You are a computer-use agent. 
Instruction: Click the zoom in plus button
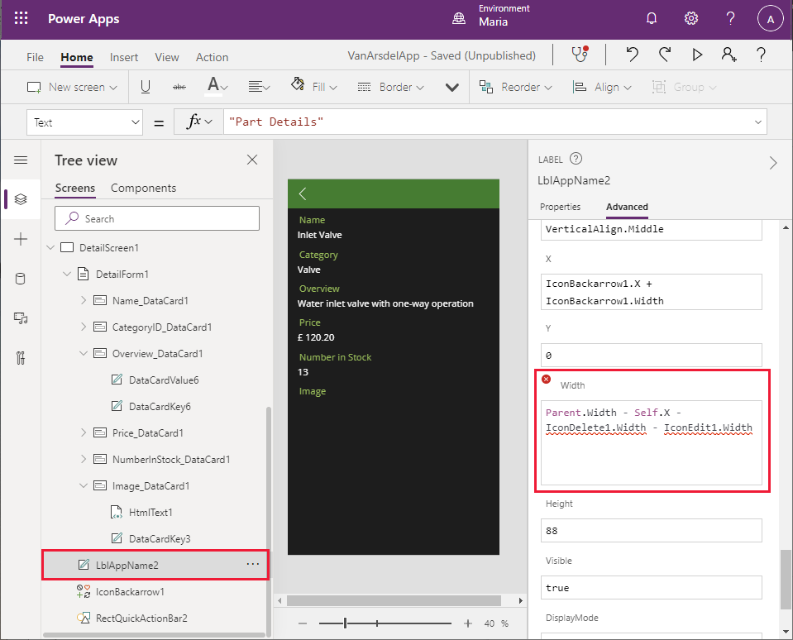467,623
